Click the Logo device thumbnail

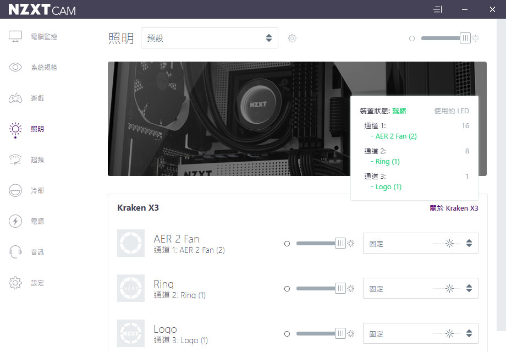131,333
